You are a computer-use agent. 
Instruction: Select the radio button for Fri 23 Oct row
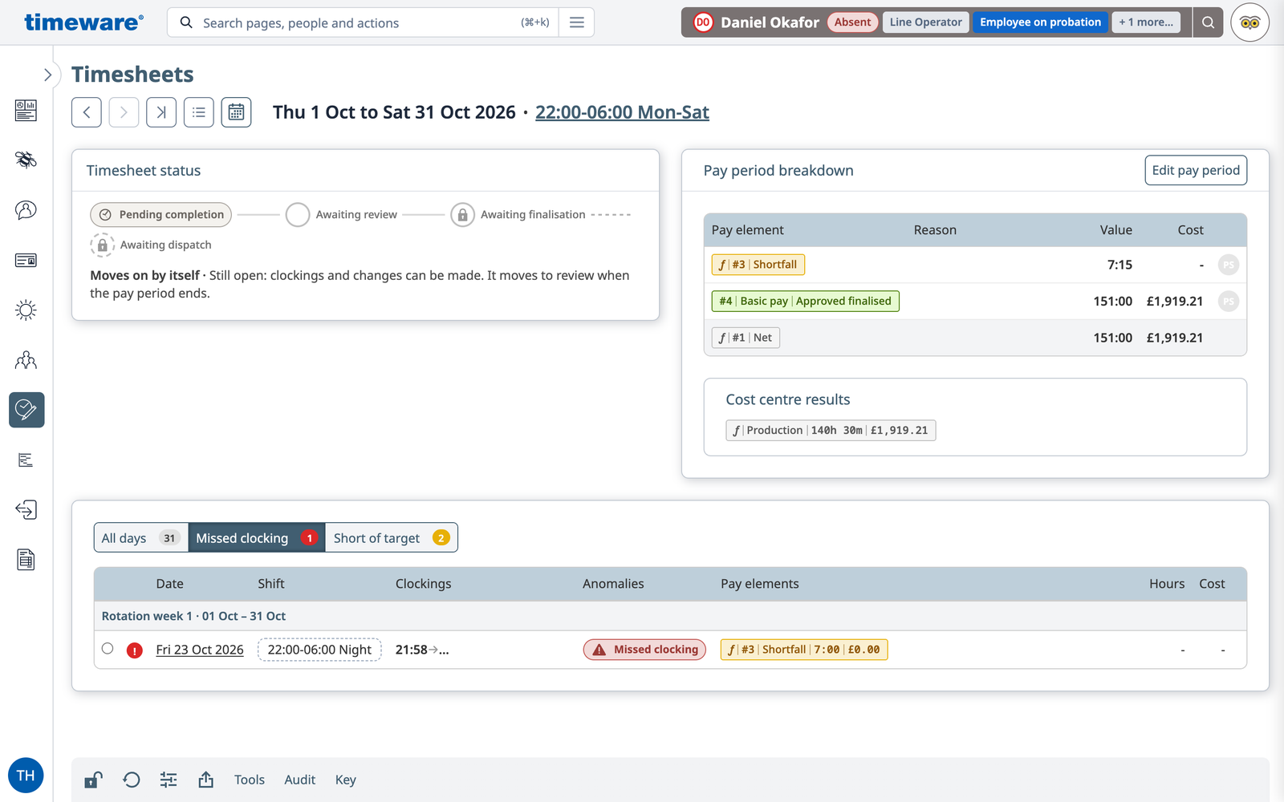click(x=108, y=648)
